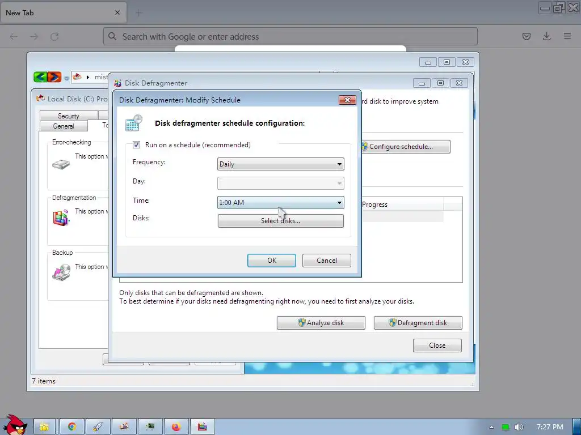Screen dimensions: 581x435
Task: Click the Progress column header
Action: tap(402, 204)
